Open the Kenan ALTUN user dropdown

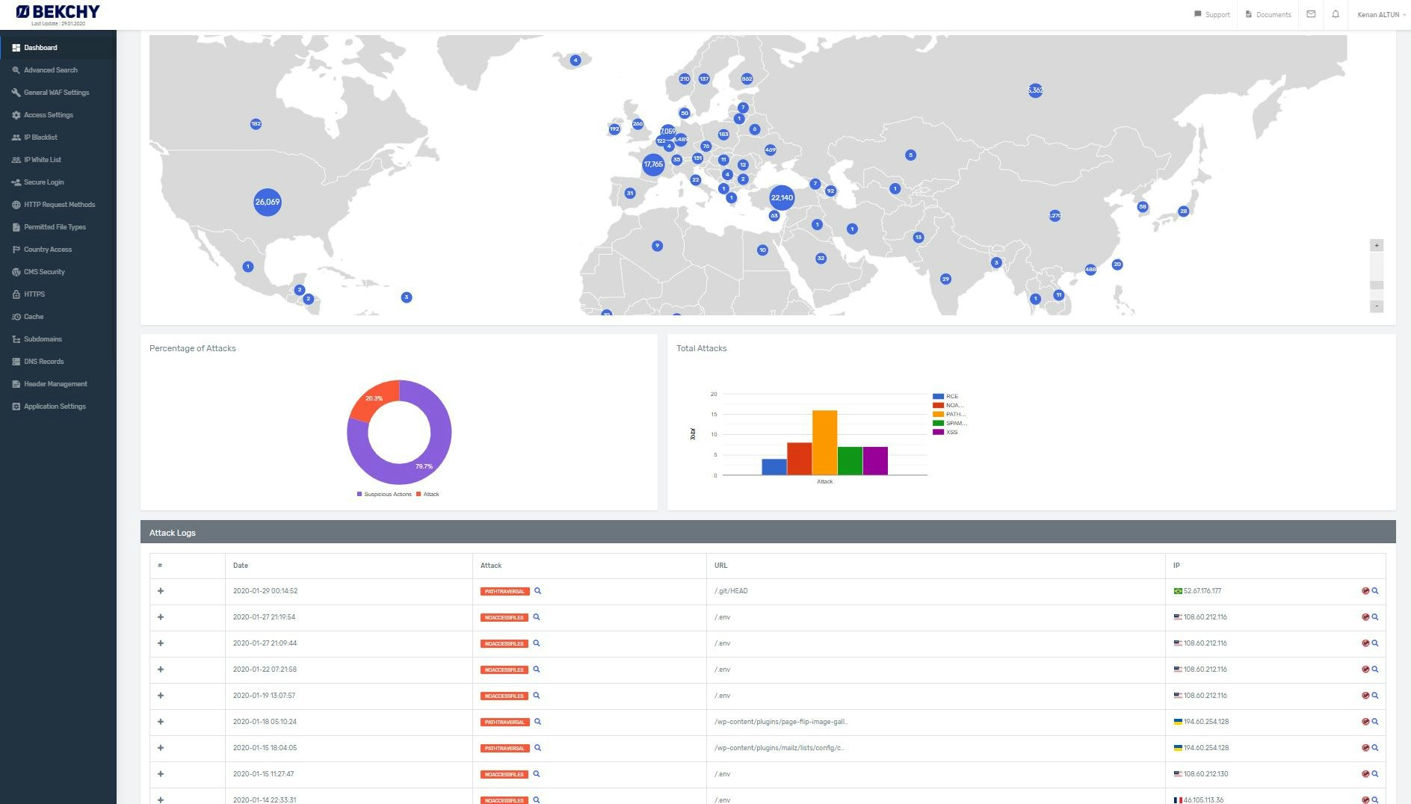click(x=1381, y=15)
